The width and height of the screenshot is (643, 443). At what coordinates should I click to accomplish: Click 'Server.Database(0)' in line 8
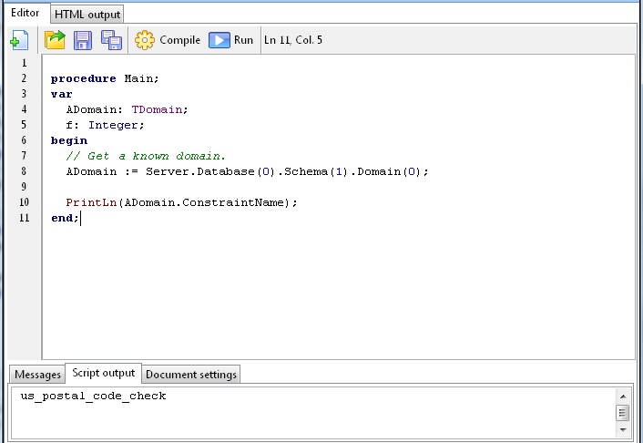click(210, 171)
